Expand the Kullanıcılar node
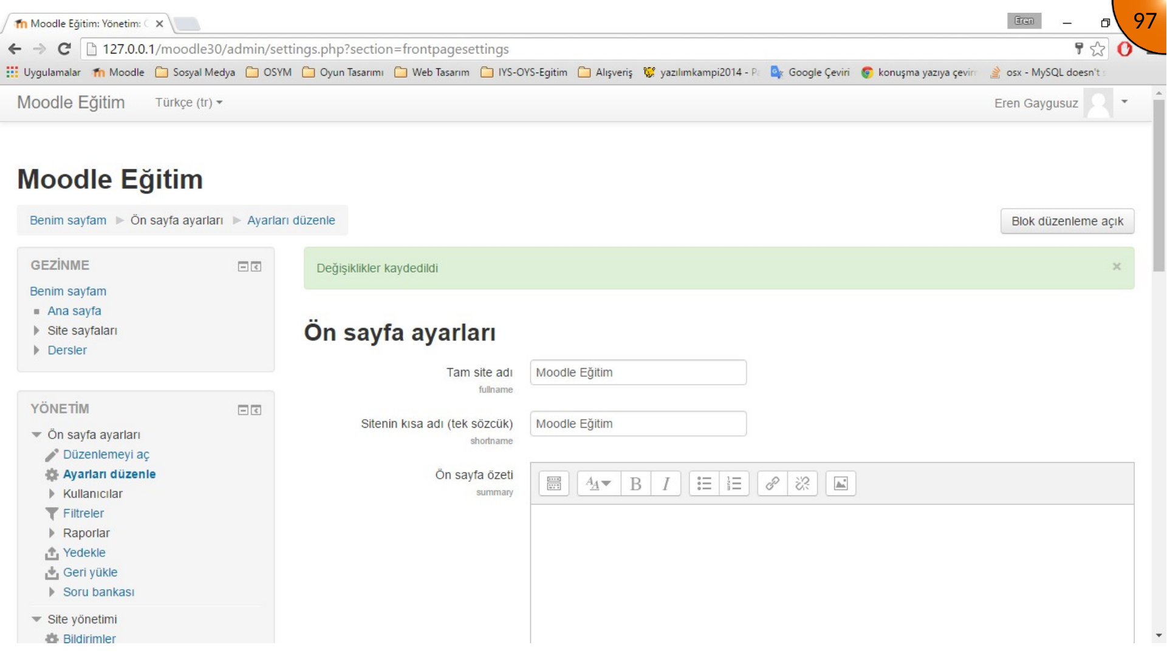Image resolution: width=1167 pixels, height=656 pixels. [52, 494]
